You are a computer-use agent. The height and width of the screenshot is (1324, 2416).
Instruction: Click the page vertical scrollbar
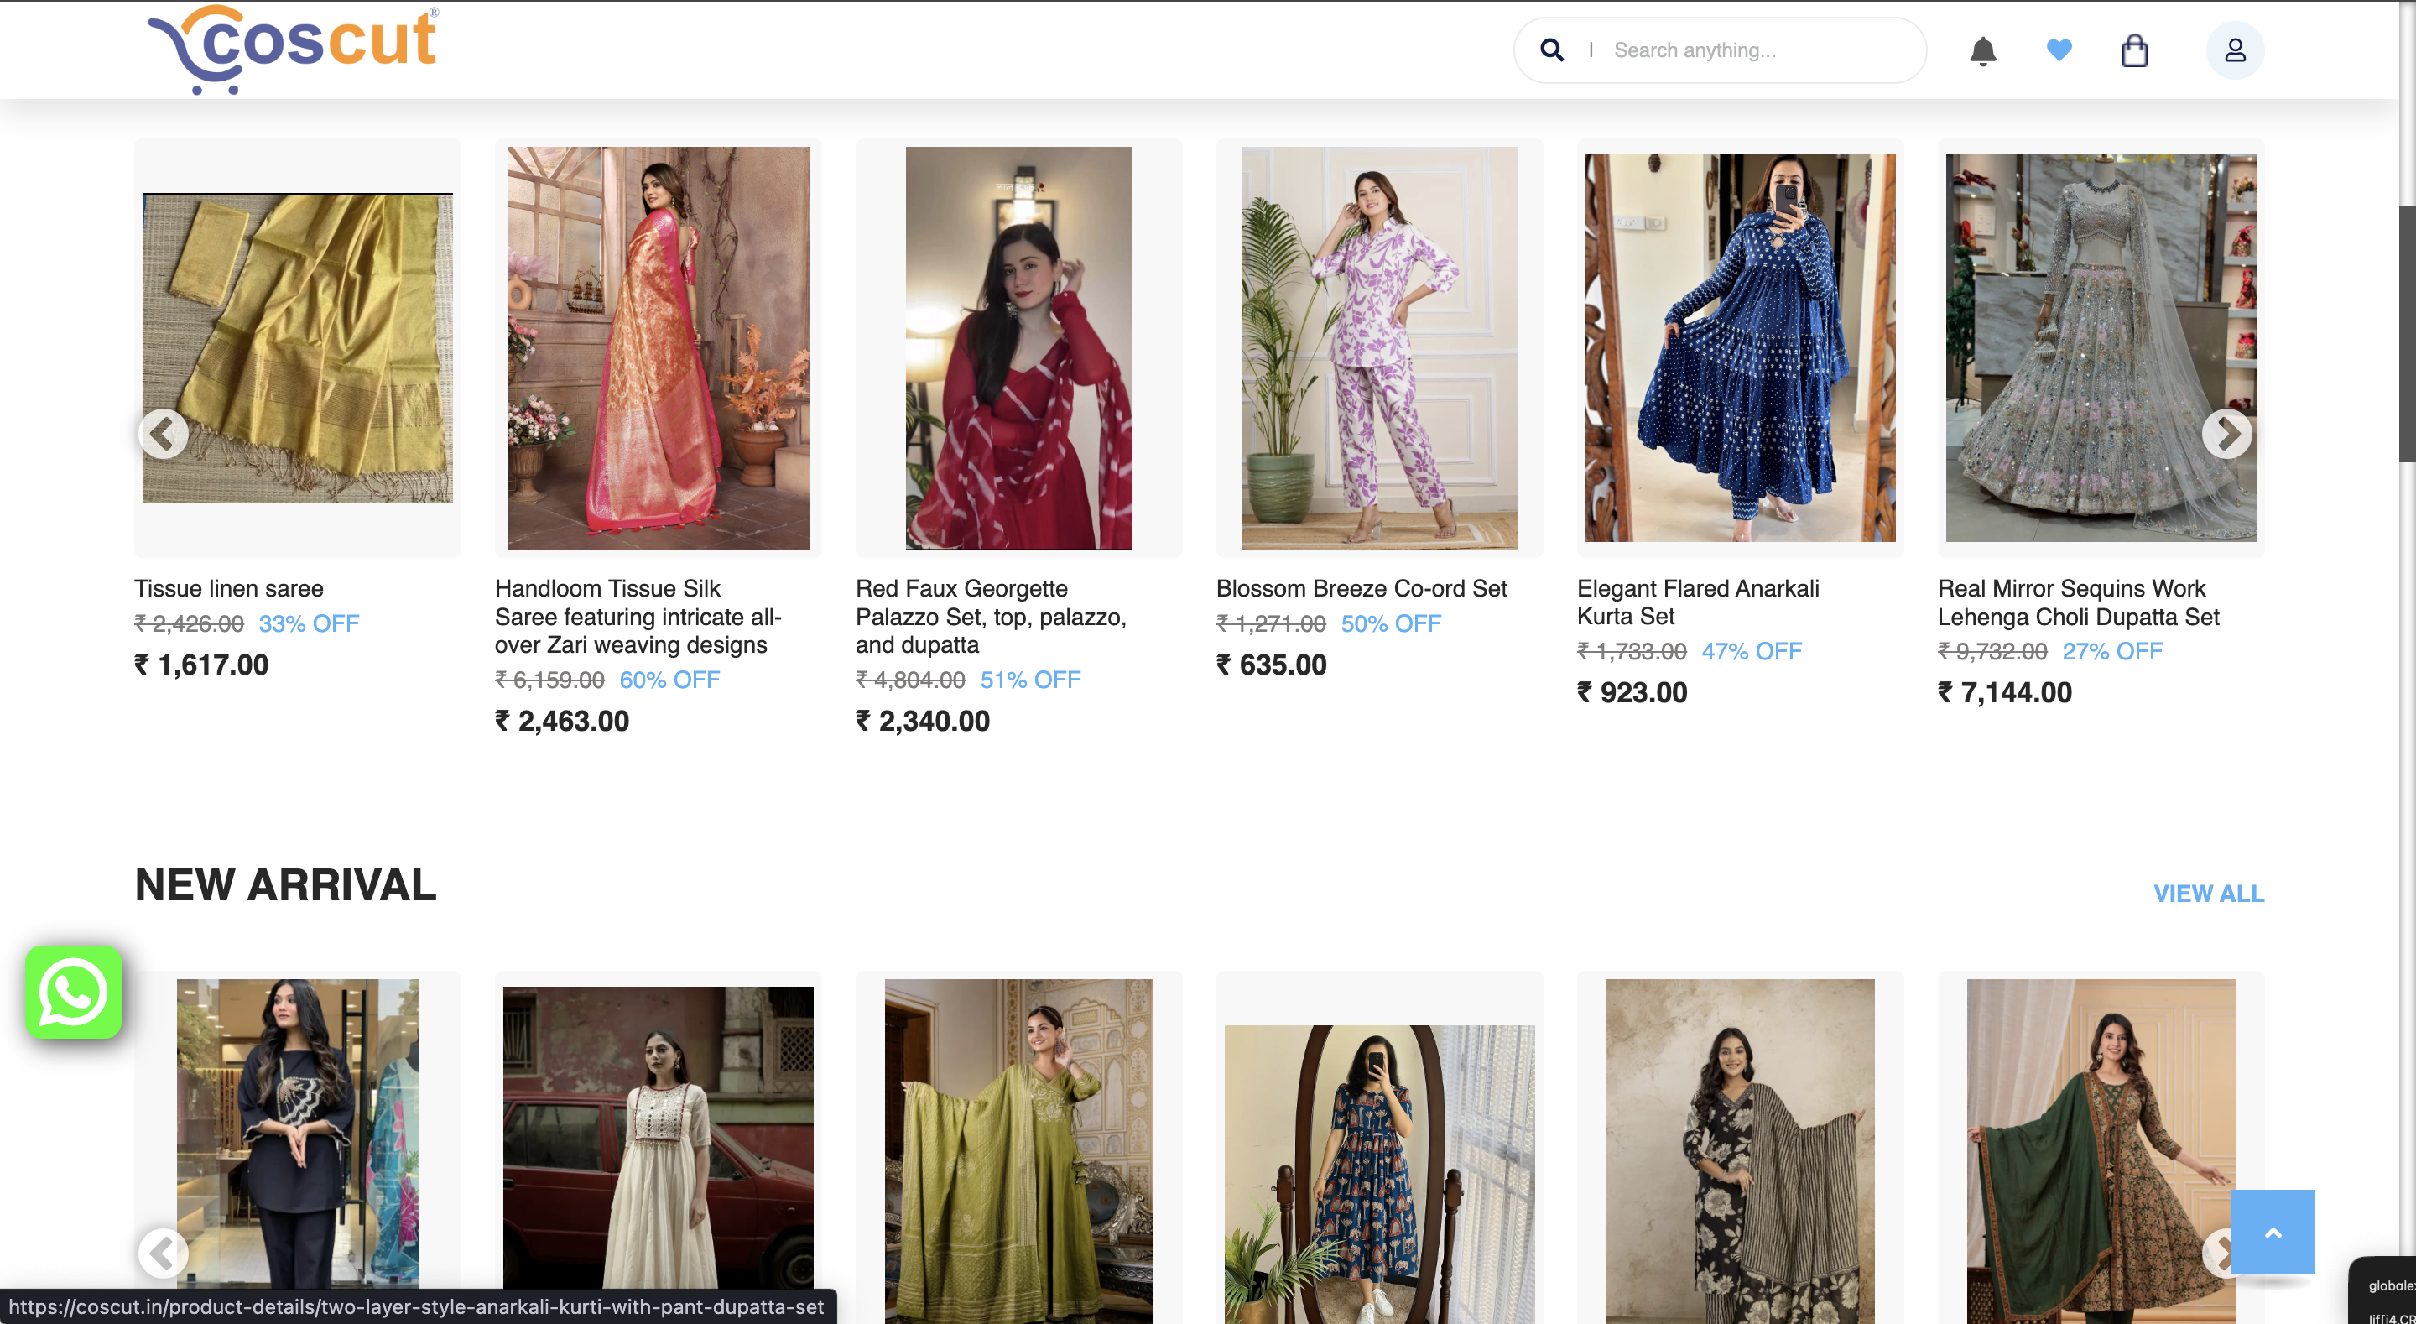(x=2407, y=334)
